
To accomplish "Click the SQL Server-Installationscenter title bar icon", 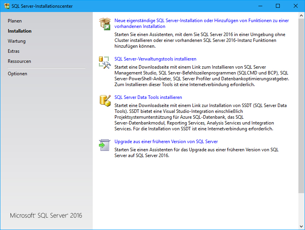I will click(7, 6).
